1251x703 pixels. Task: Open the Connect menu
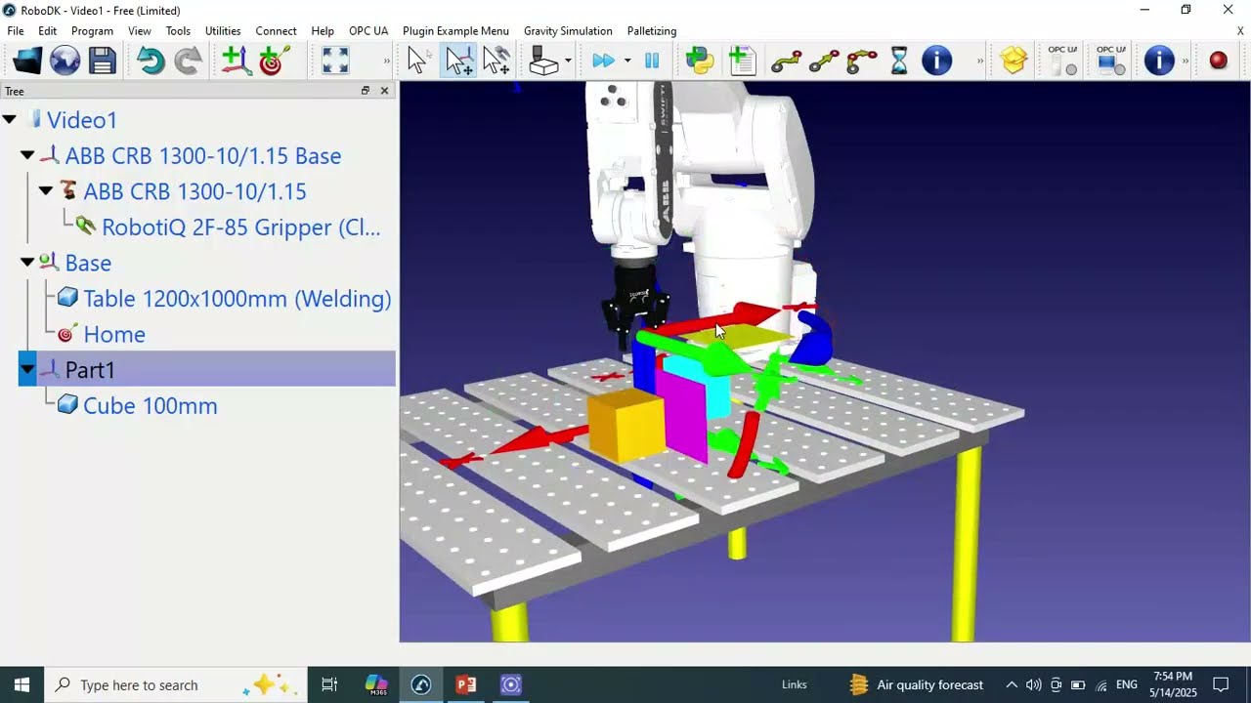276,30
